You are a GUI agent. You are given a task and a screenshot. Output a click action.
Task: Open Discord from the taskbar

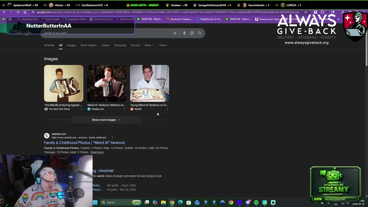248,202
